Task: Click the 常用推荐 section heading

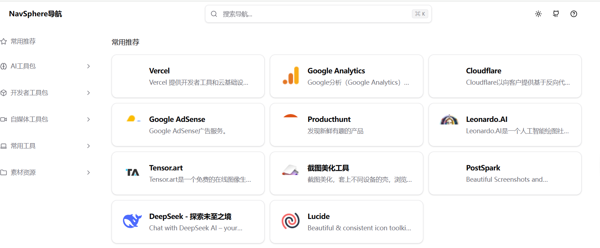Action: pos(125,42)
